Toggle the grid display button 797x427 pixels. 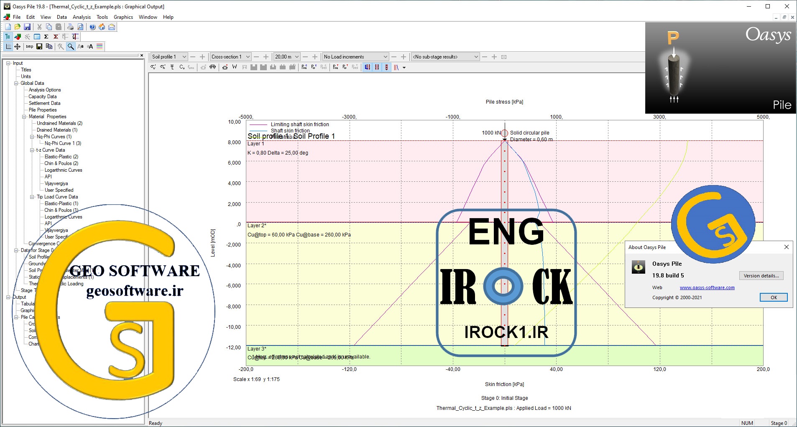pyautogui.click(x=8, y=46)
